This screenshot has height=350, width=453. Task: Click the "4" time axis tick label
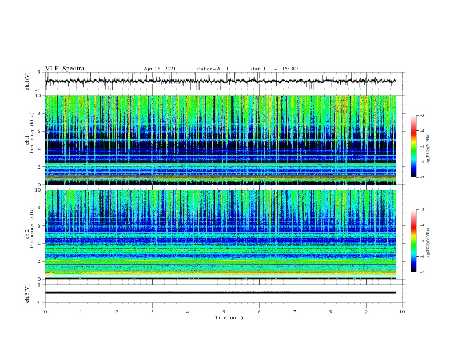(x=188, y=312)
